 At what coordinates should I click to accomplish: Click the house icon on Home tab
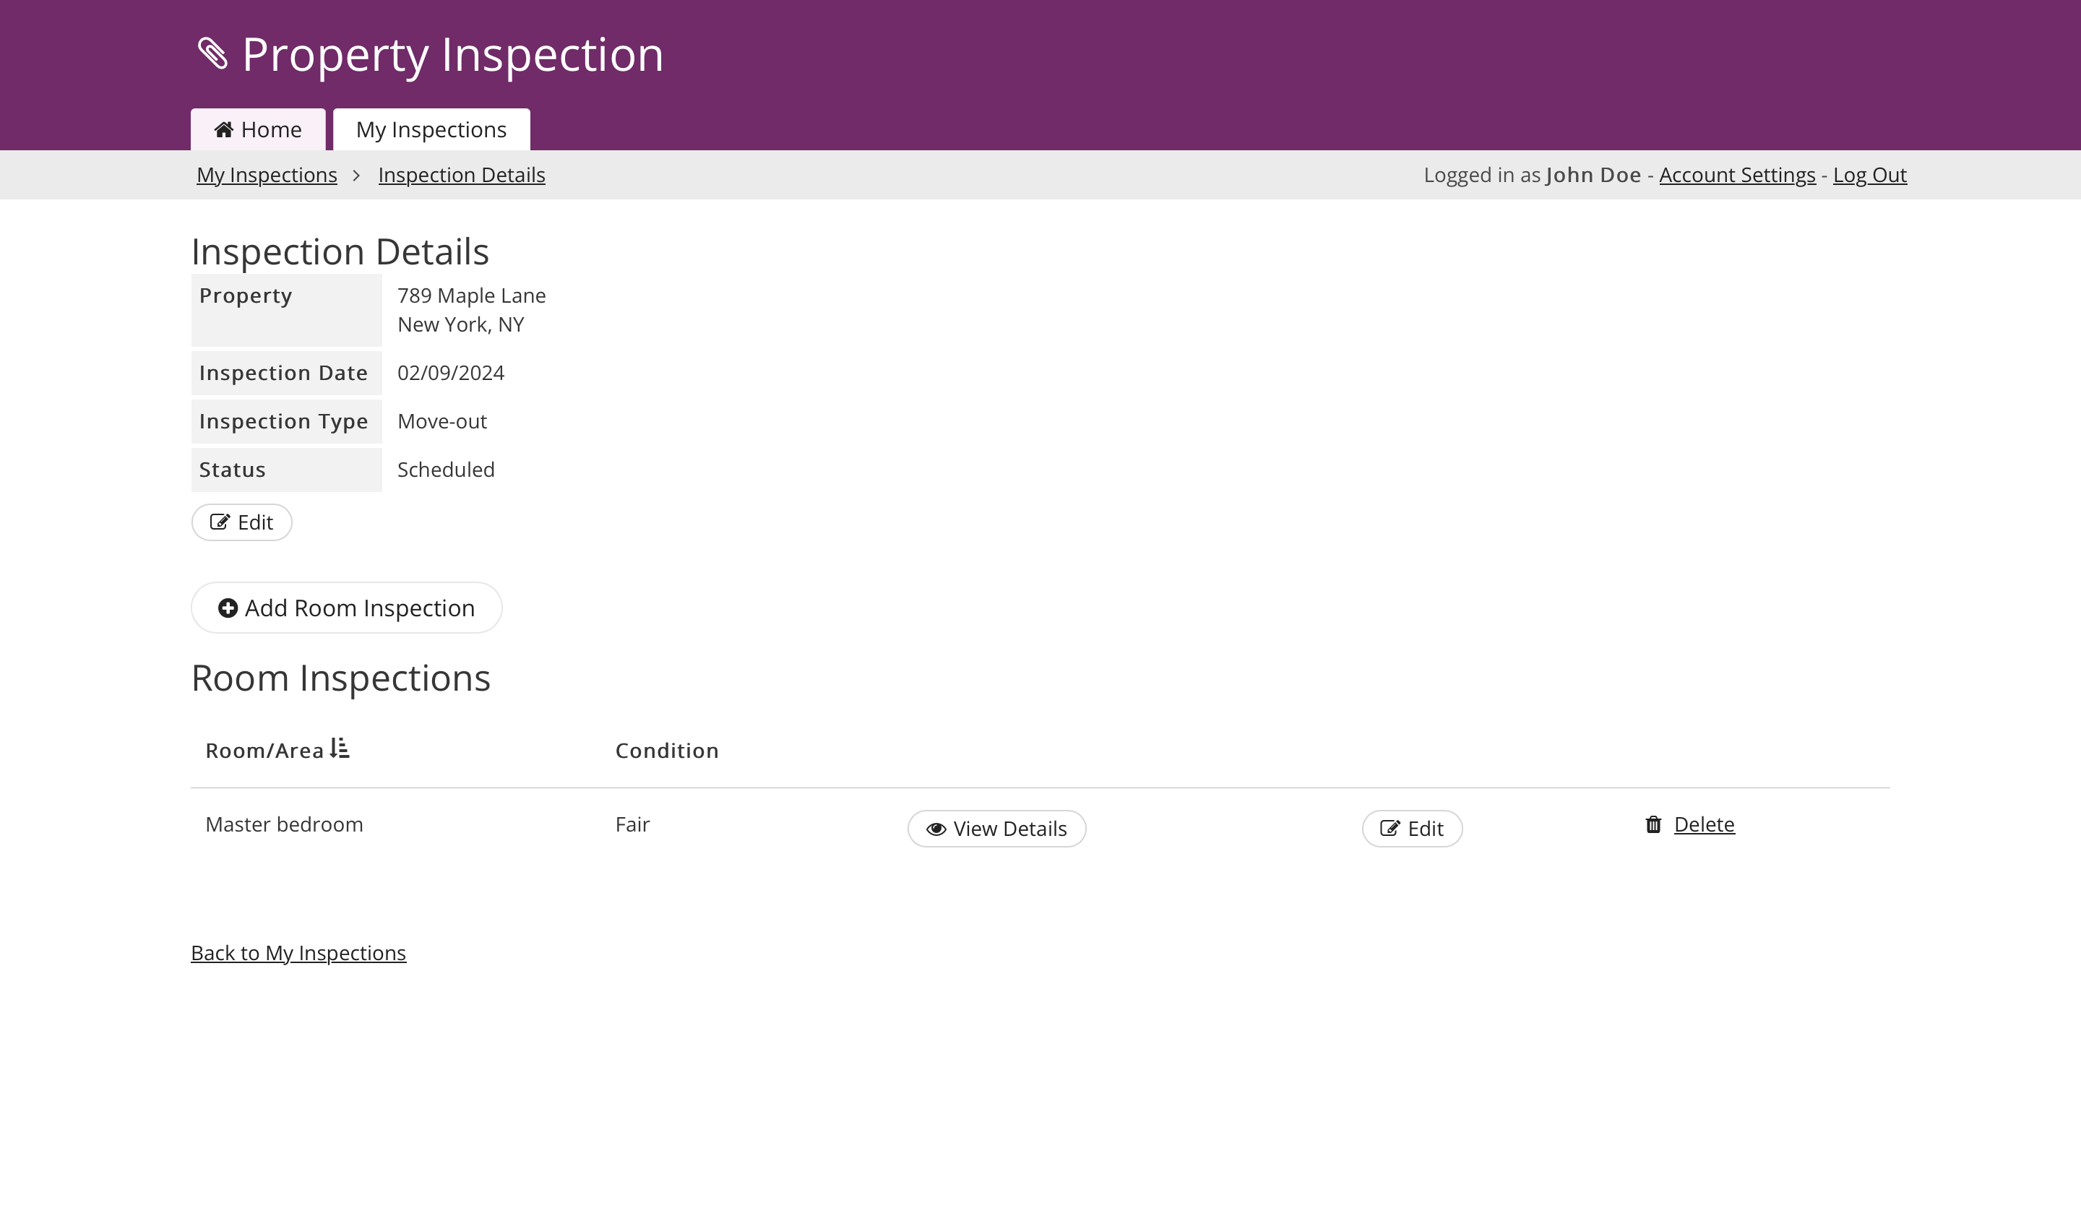tap(223, 129)
